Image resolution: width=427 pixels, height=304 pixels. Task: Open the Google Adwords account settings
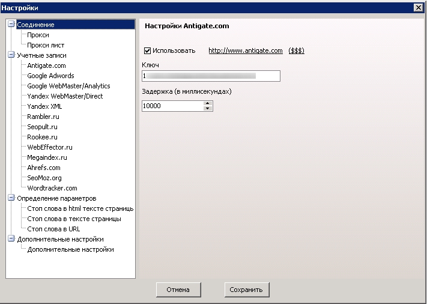coord(50,76)
